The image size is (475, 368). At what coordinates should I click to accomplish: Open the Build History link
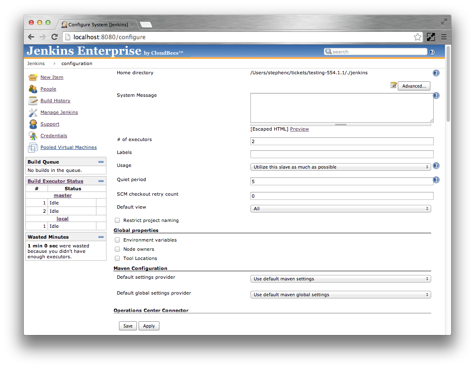tap(56, 101)
